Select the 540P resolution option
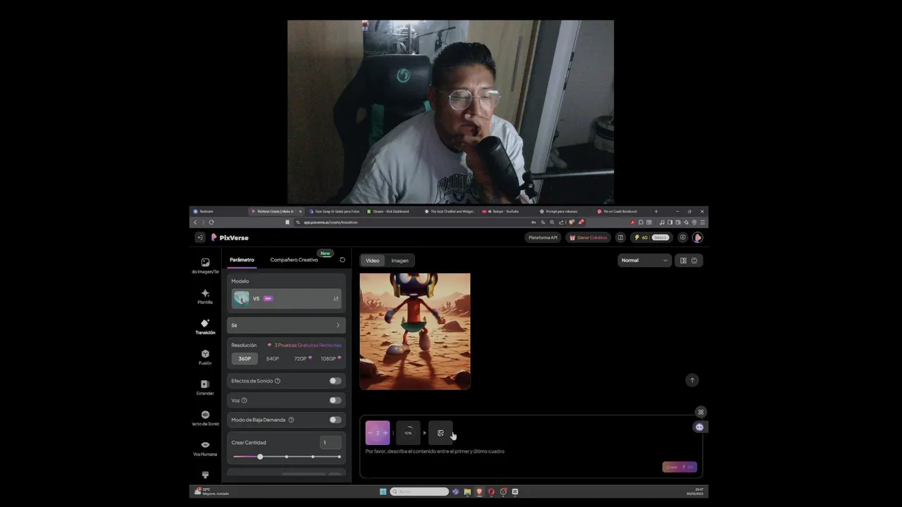This screenshot has width=902, height=507. click(272, 358)
